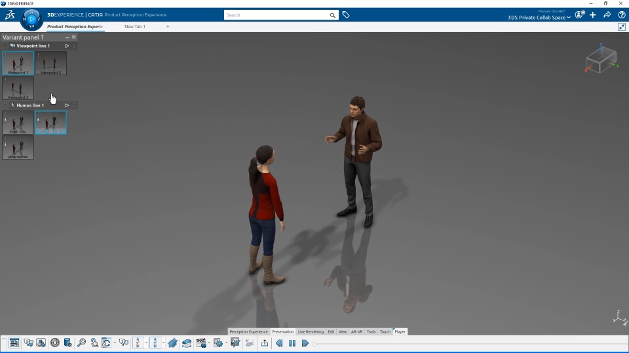Open dropdown arrow beside second checklist icon
This screenshot has width=629, height=353.
tap(163, 343)
